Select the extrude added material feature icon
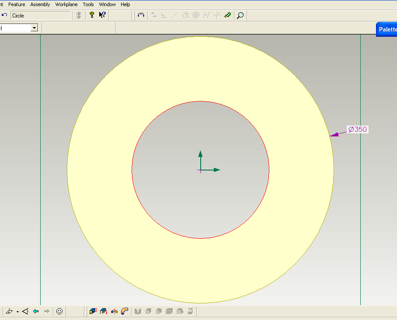 [x=93, y=311]
